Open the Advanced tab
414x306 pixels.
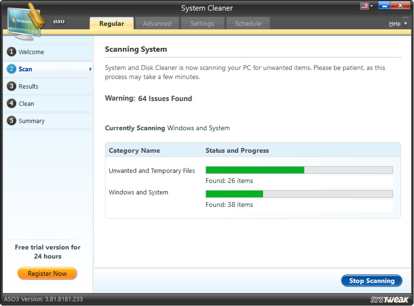157,23
